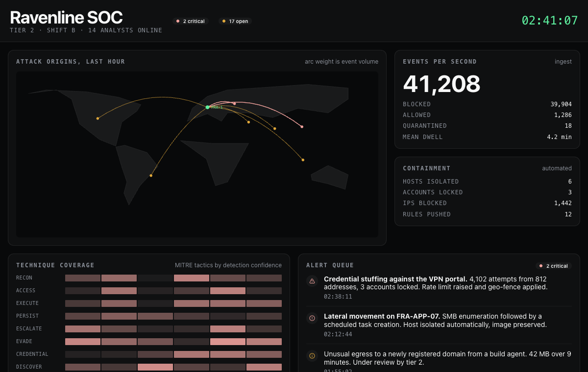Click the 'Attack Origins, Last Hour' panel heading
Viewport: 588px width, 372px height.
click(x=71, y=62)
